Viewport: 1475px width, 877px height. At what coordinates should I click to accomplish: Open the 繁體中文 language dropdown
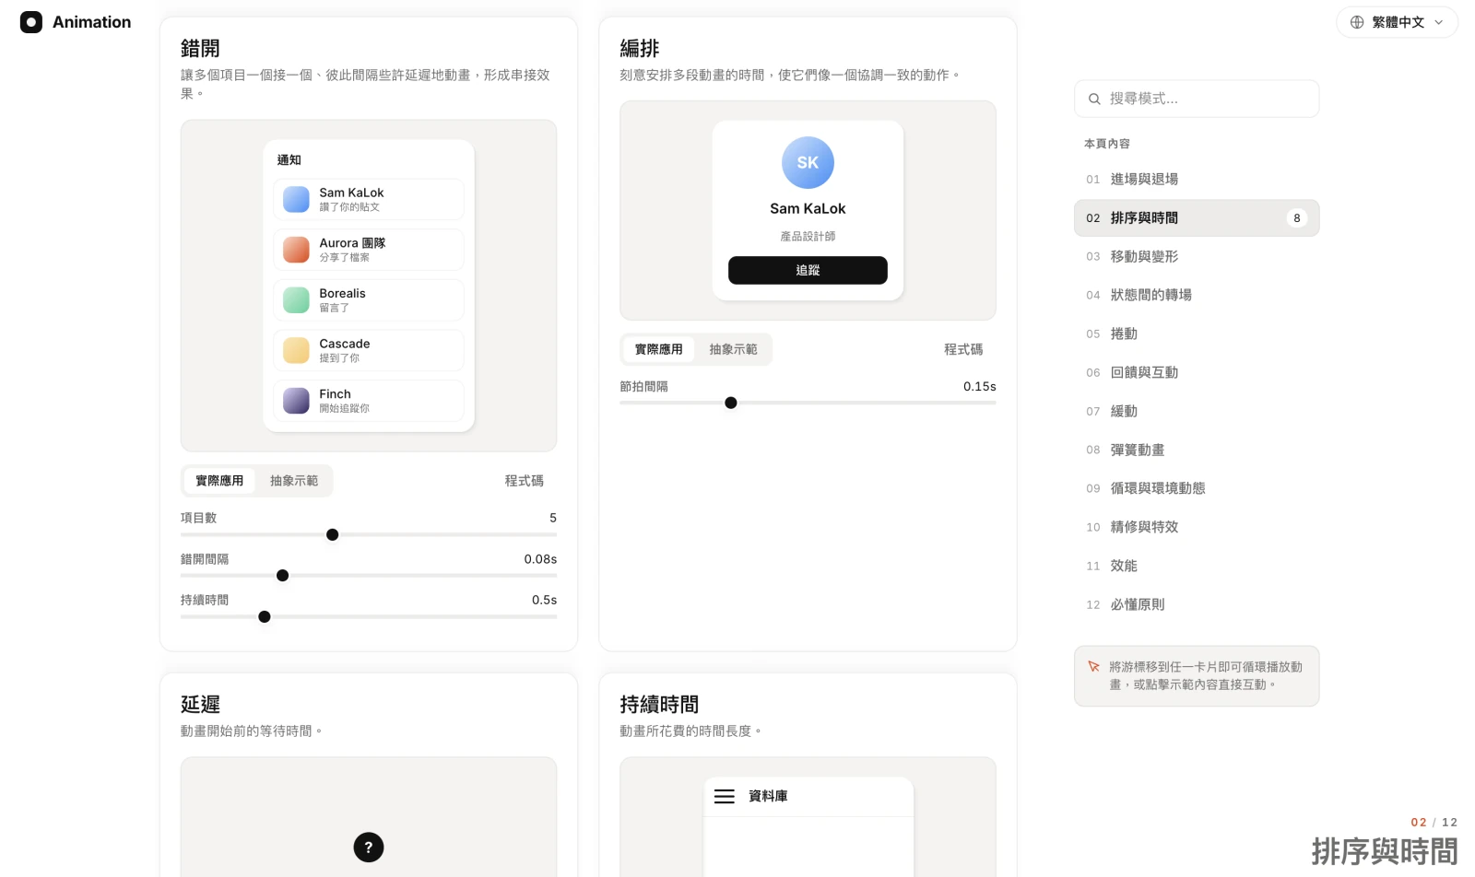point(1397,22)
